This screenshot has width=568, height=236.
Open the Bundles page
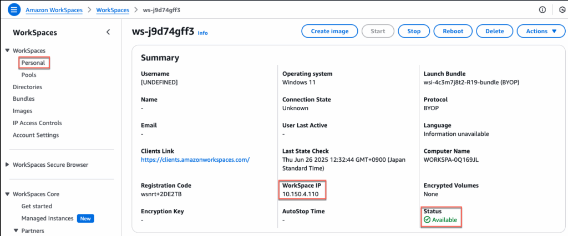[x=24, y=99]
